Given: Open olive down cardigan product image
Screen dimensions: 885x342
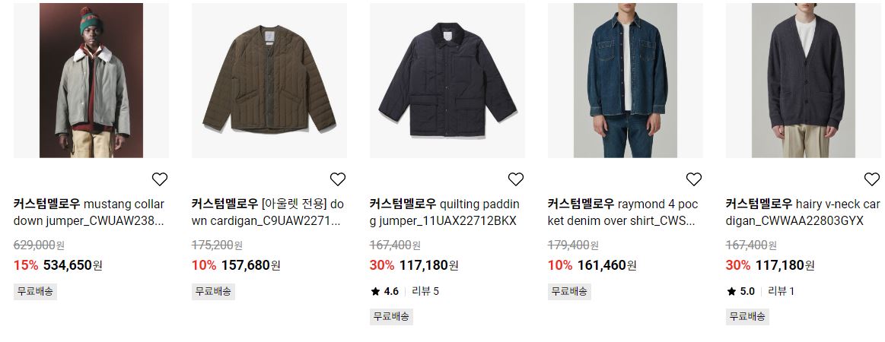Looking at the screenshot, I should point(269,81).
